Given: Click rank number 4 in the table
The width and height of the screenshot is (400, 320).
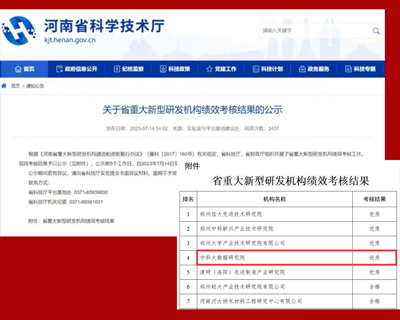Looking at the screenshot, I should 188,258.
